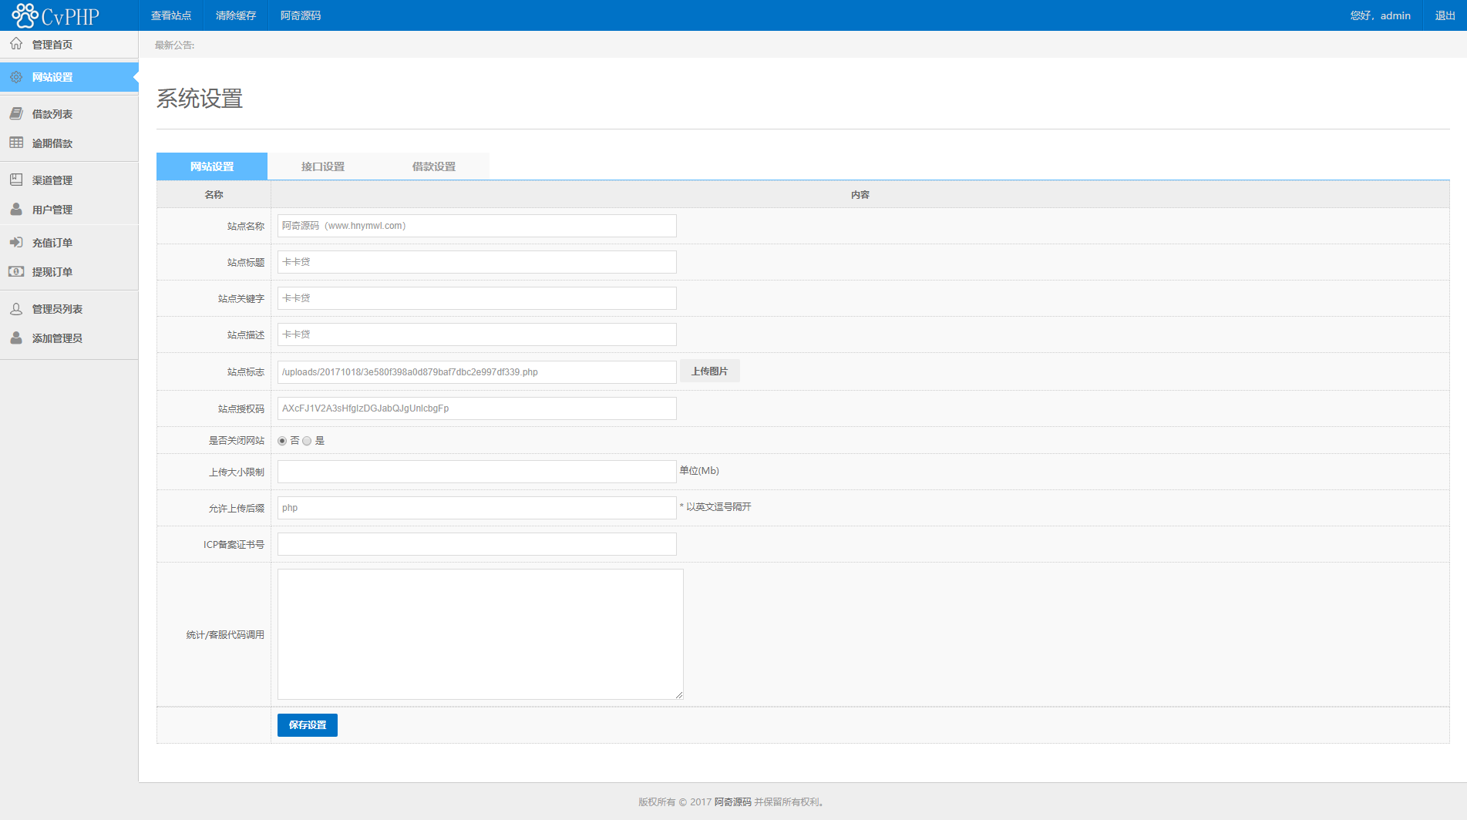Click the 系统设置 page heading
The height and width of the screenshot is (820, 1467).
200,99
